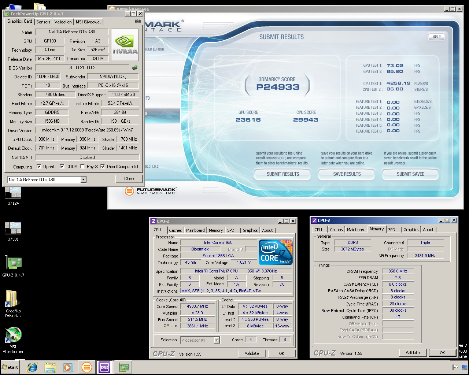Click OK in CPU-Z Memory window
The height and width of the screenshot is (375, 469).
coord(442,353)
